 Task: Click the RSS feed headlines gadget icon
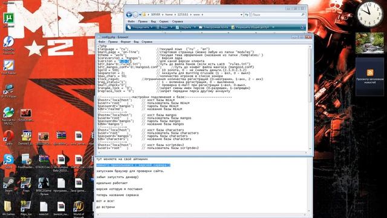369,73
